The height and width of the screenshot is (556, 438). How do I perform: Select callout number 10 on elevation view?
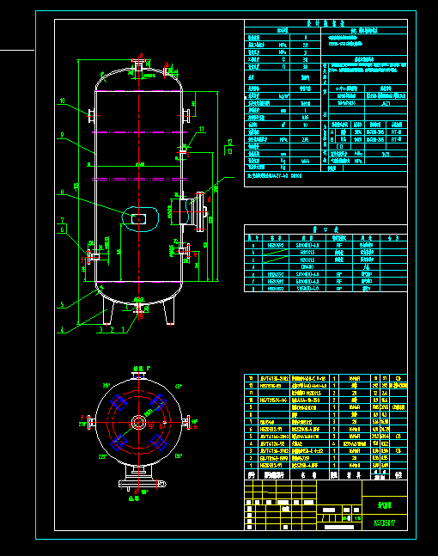point(63,101)
